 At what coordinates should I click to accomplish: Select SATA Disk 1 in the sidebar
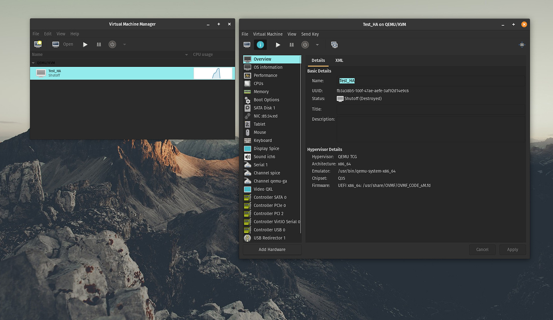click(264, 108)
